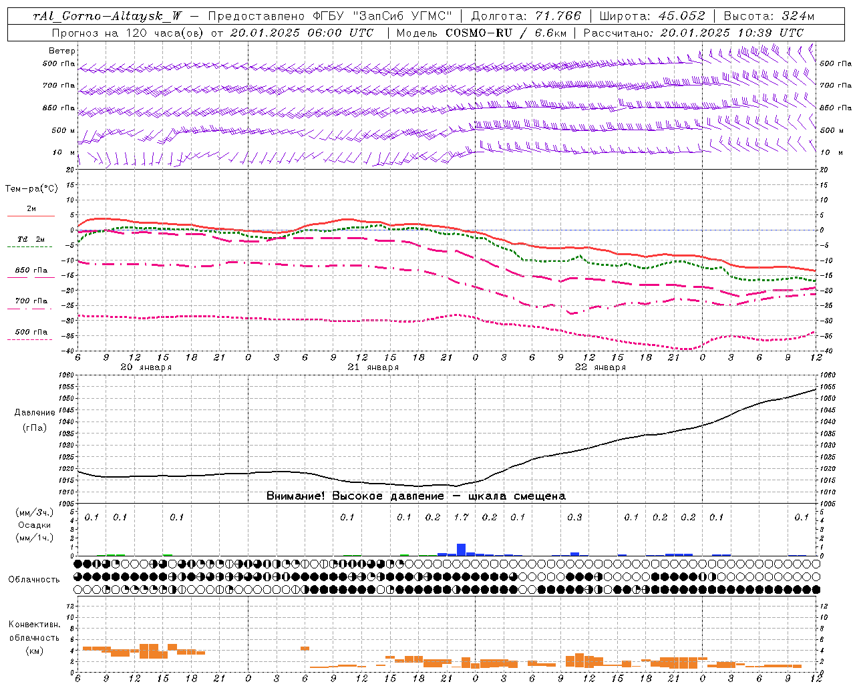Click the Td 2м legend label

tap(31, 239)
